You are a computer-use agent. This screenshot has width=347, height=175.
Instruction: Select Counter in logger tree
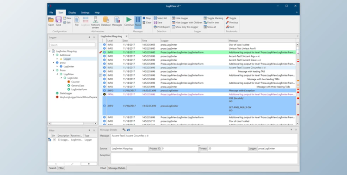(75, 82)
